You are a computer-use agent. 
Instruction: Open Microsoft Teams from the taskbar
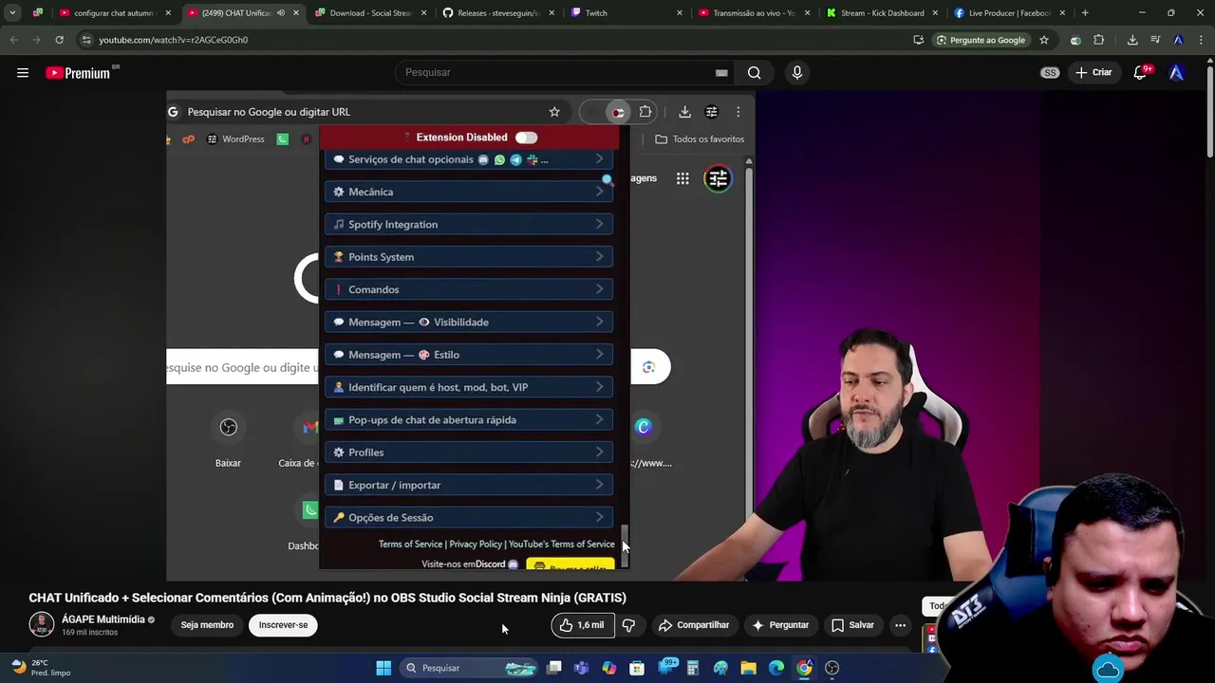click(x=581, y=668)
